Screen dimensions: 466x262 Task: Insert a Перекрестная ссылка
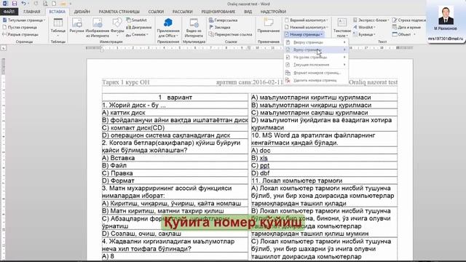[x=231, y=34]
